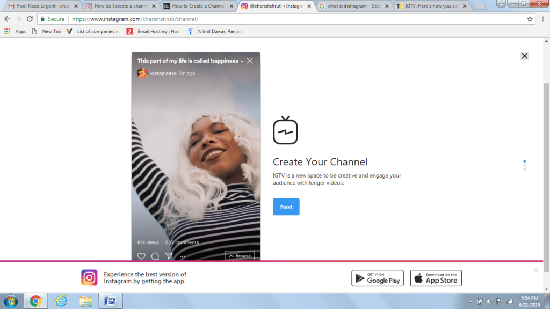Expand the video title dropdown arrow
This screenshot has height=309, width=550.
(242, 61)
